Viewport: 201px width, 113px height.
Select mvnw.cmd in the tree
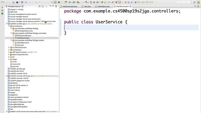point(16,64)
